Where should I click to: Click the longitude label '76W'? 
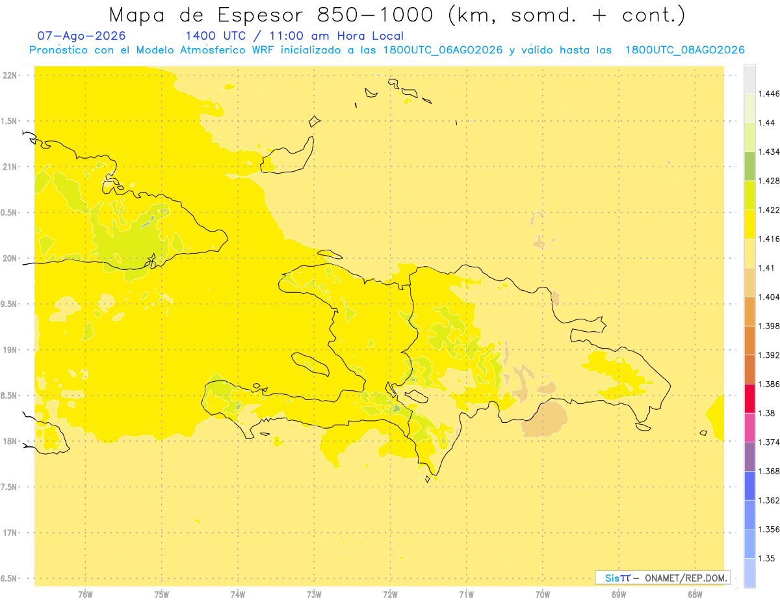[x=85, y=594]
